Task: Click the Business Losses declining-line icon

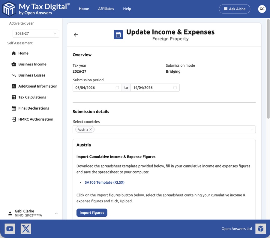Action: tap(14, 75)
